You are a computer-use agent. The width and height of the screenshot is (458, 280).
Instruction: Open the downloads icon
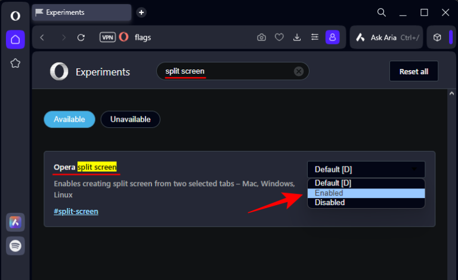tap(297, 37)
